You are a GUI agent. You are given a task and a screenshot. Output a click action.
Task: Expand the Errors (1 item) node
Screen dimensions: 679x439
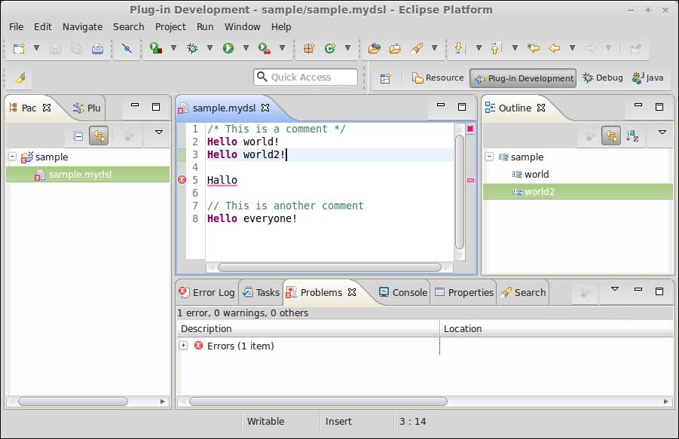point(183,346)
